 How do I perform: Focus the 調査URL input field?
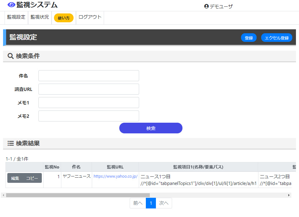tap(89, 89)
